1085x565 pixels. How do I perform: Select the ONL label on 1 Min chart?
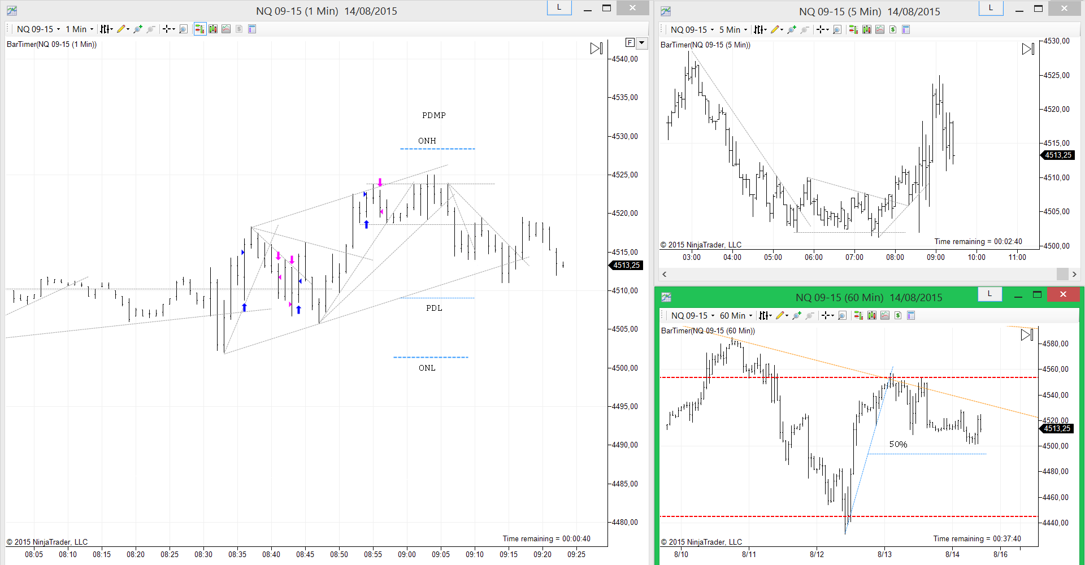tap(427, 368)
